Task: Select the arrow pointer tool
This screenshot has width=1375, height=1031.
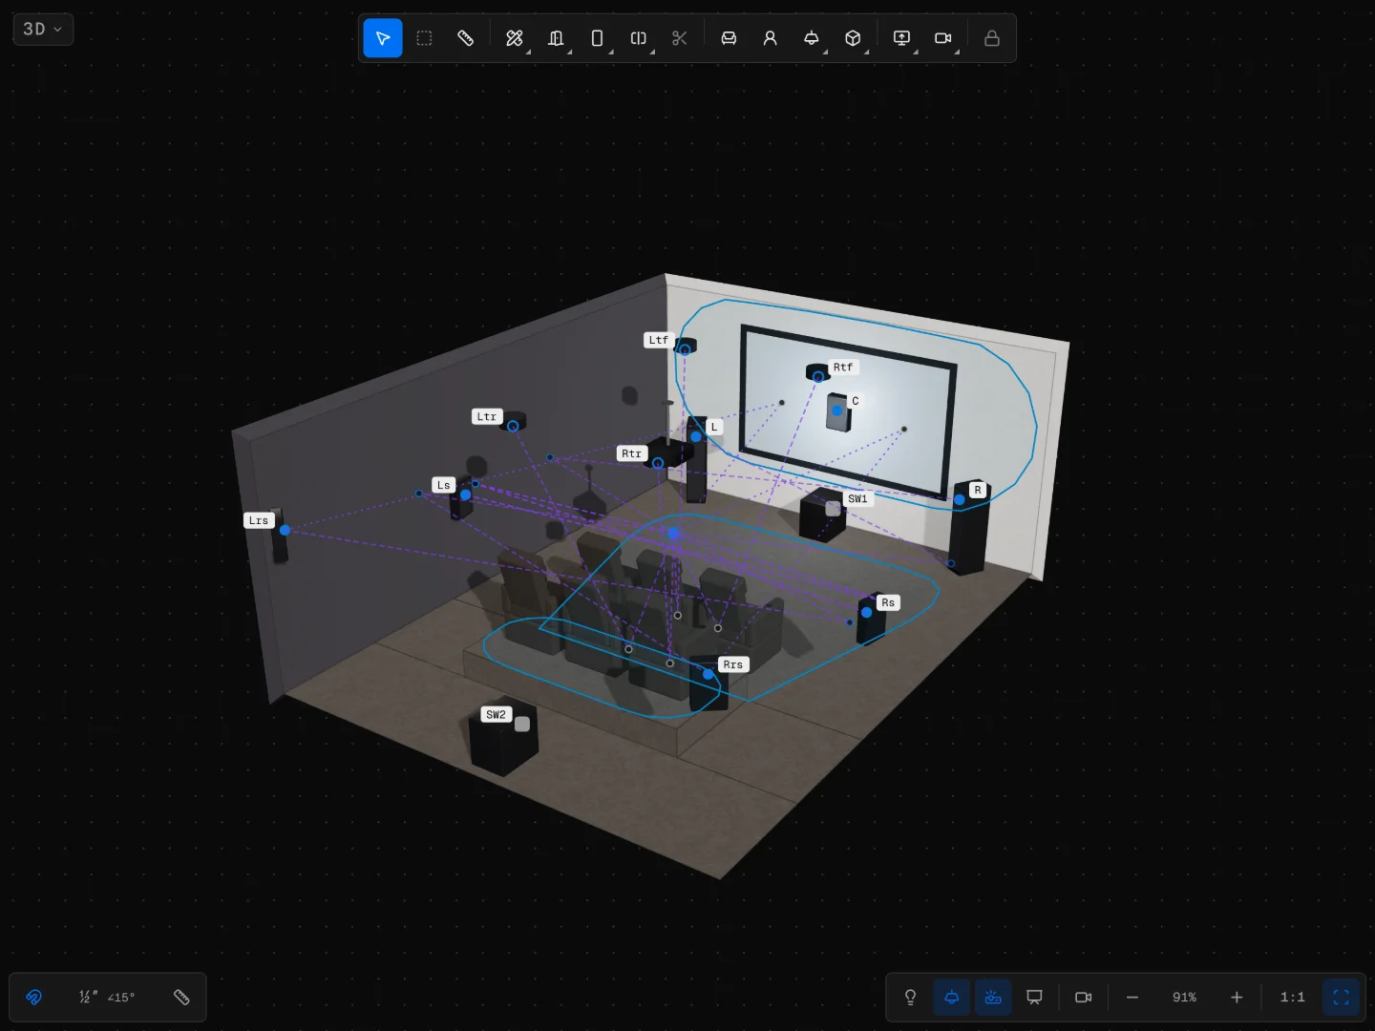Action: tap(383, 38)
